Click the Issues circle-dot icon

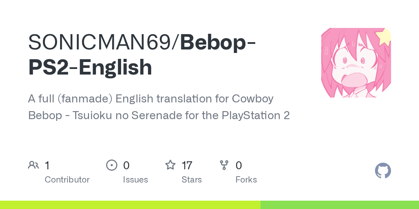[x=112, y=165]
